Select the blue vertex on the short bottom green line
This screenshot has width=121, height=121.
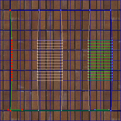[95, 110]
